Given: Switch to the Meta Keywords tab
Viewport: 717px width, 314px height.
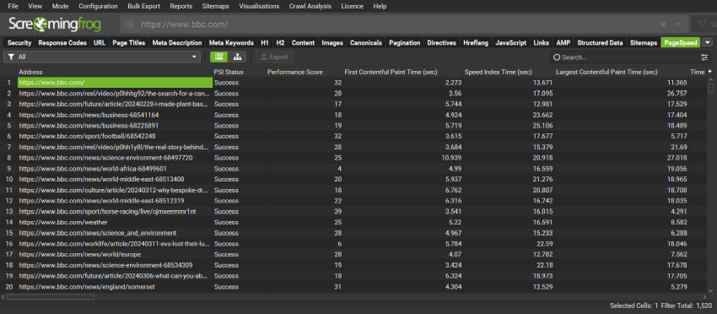Looking at the screenshot, I should [231, 42].
